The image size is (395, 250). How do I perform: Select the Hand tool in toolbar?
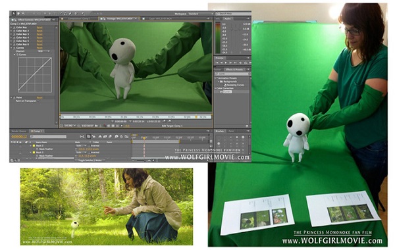coord(18,13)
